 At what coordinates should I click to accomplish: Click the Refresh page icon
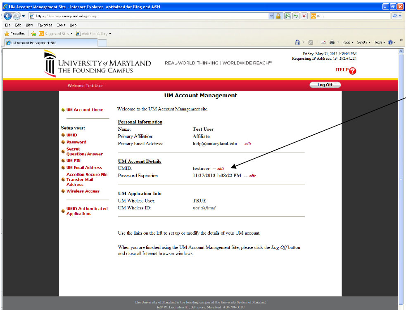[296, 16]
